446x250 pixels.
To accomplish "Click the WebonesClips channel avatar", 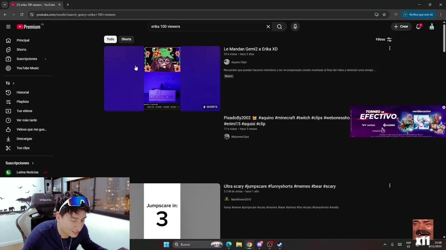I will click(226, 137).
